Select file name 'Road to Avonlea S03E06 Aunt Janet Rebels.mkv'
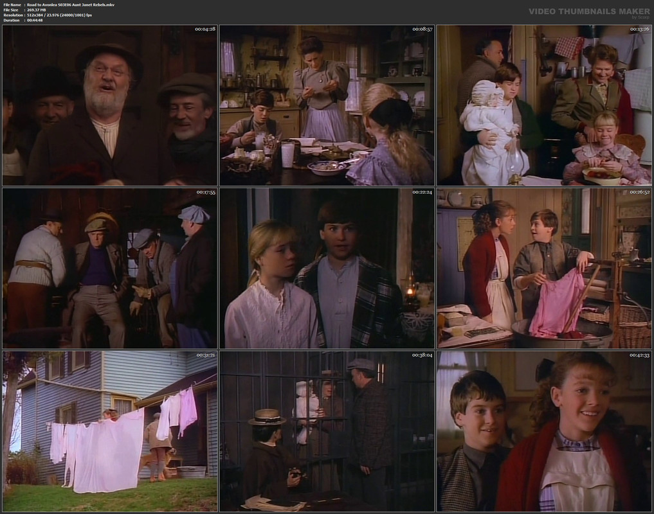The image size is (654, 514). coord(71,4)
